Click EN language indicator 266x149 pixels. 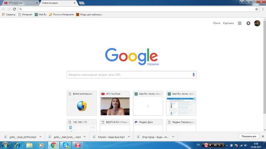point(198,145)
